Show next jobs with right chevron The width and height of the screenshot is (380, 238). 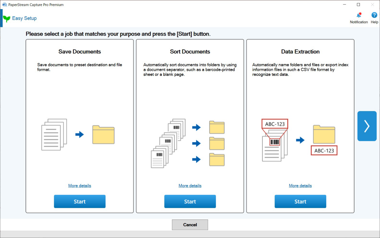367,126
